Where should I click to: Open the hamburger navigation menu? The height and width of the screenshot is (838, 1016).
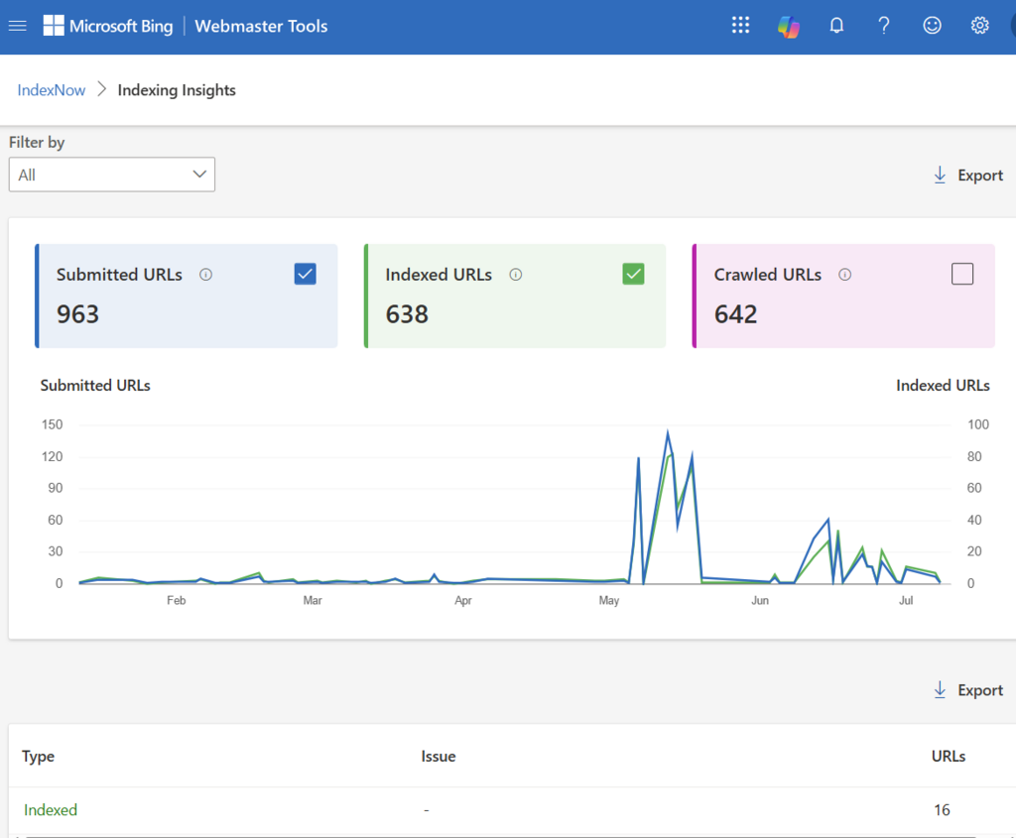(x=18, y=26)
